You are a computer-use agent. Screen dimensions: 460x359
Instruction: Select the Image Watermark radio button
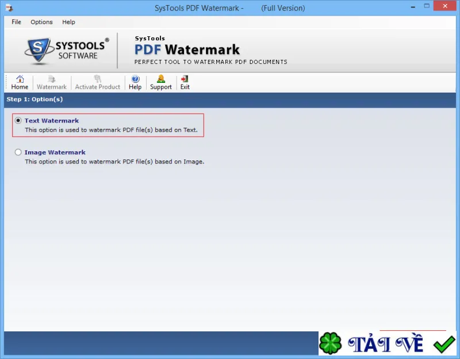pos(18,152)
